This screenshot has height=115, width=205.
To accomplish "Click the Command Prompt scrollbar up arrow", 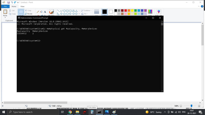I will pyautogui.click(x=162, y=22).
